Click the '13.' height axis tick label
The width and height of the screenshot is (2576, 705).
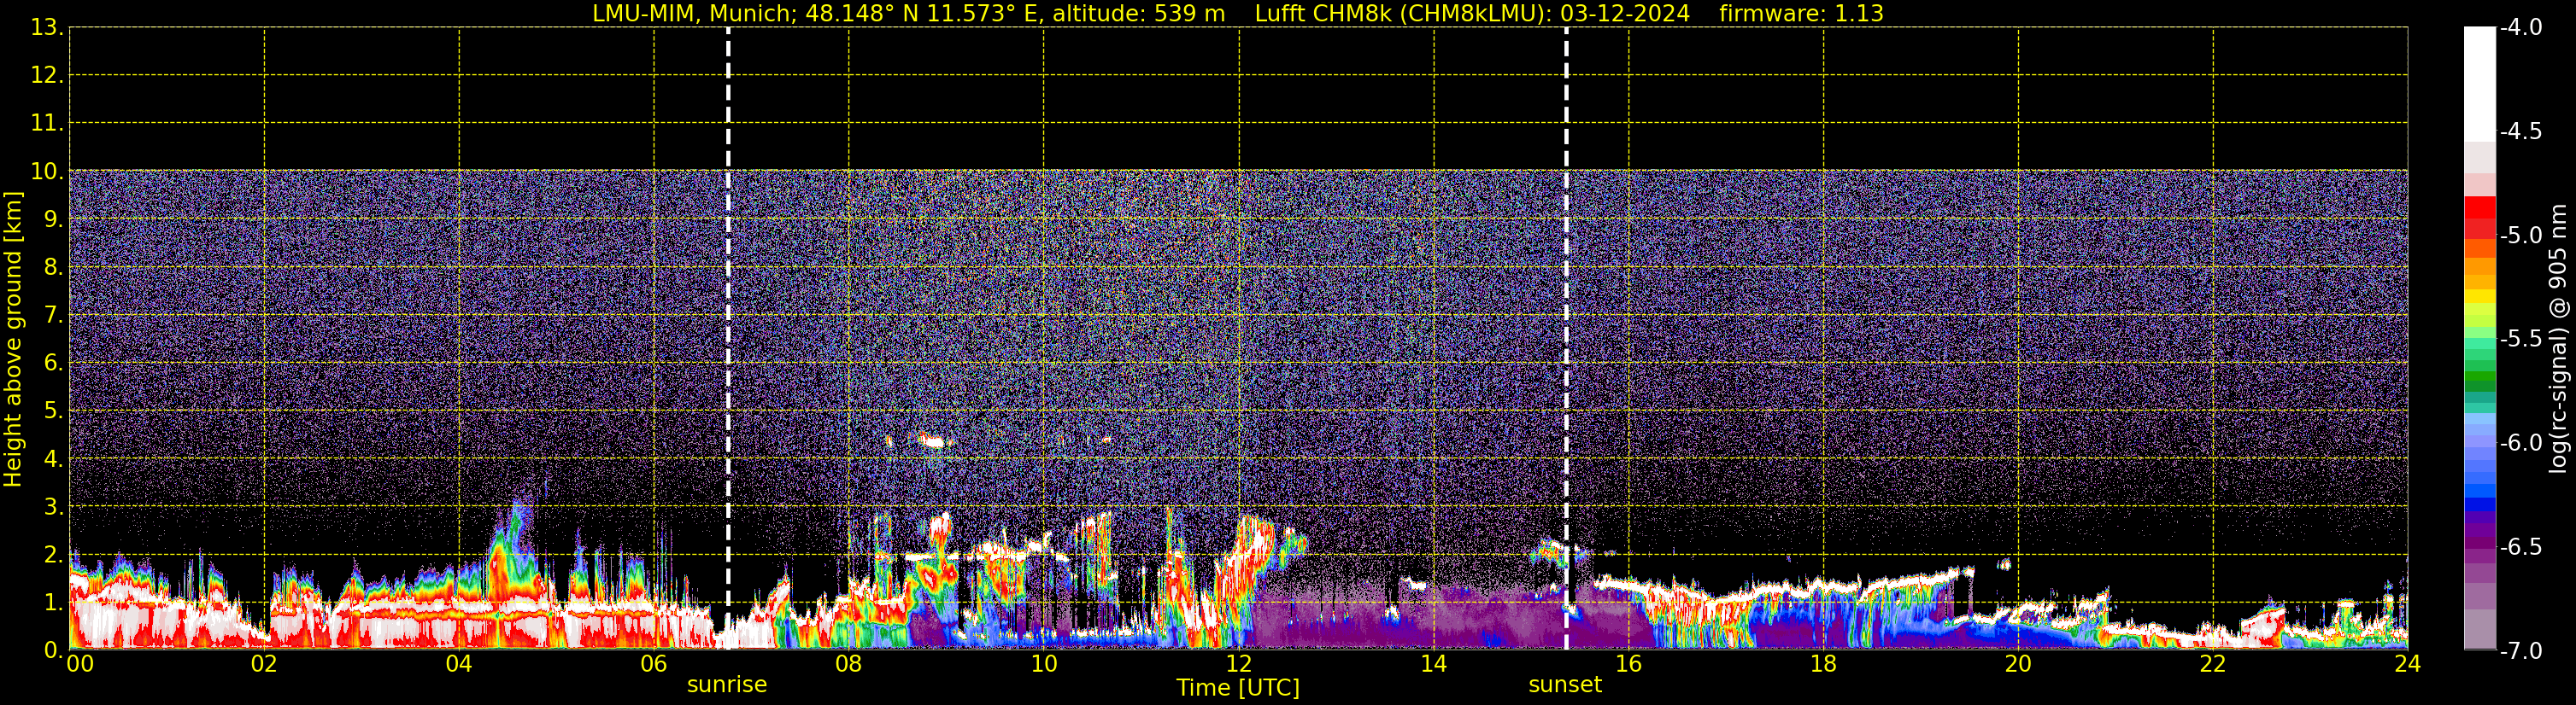[47, 28]
